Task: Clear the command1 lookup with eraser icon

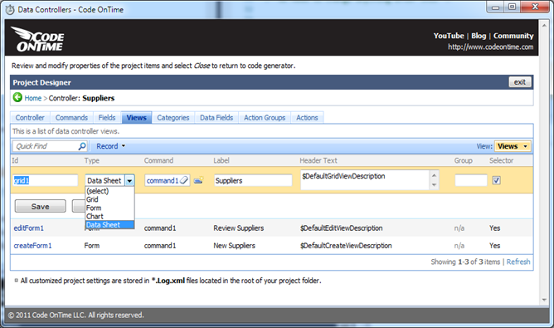Action: tap(184, 180)
